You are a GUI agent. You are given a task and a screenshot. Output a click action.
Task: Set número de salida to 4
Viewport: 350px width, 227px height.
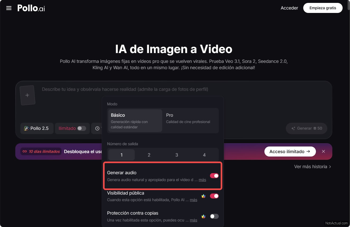(x=204, y=155)
